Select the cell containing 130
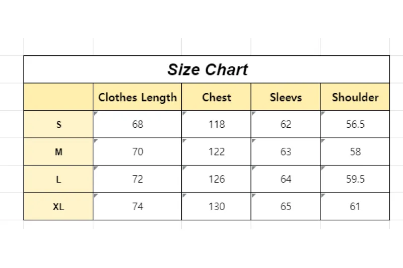Viewport: 403px width, 268px height. click(x=216, y=206)
